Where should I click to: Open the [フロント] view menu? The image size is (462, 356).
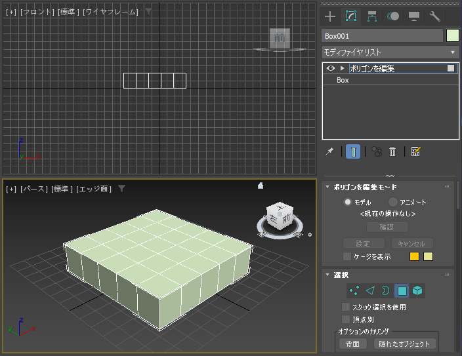[x=37, y=12]
